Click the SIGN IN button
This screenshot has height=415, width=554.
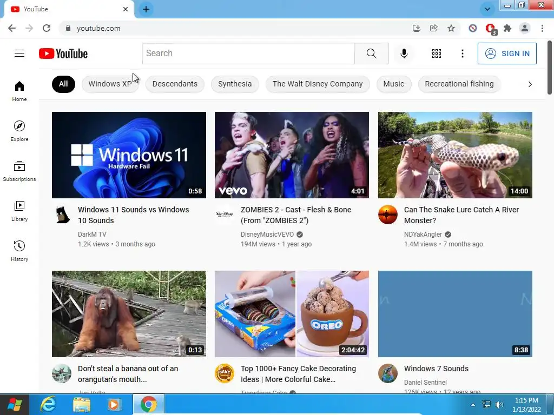(507, 53)
